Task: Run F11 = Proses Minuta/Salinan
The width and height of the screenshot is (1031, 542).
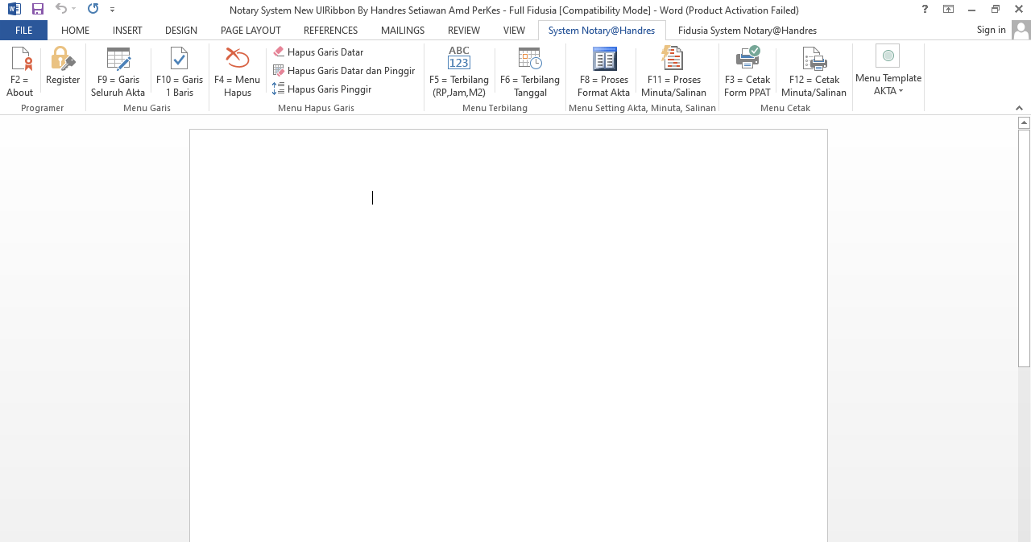Action: tap(673, 72)
